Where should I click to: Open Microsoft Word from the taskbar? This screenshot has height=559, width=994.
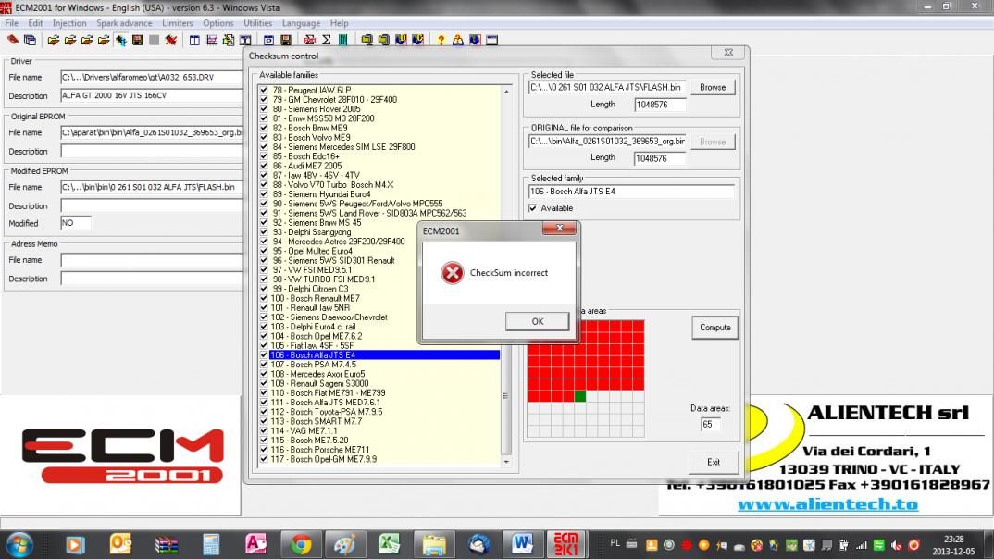[522, 544]
